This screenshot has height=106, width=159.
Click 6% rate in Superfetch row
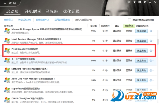[x=94, y=90]
